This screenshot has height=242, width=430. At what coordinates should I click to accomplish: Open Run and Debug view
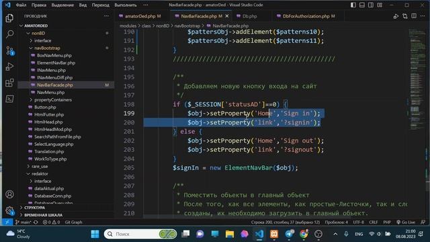pos(9,67)
